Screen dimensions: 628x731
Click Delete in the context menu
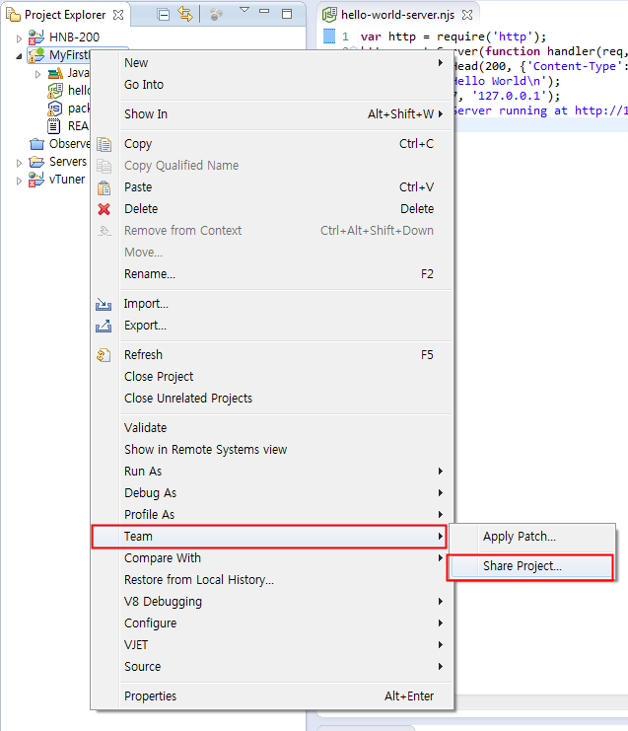272,209
